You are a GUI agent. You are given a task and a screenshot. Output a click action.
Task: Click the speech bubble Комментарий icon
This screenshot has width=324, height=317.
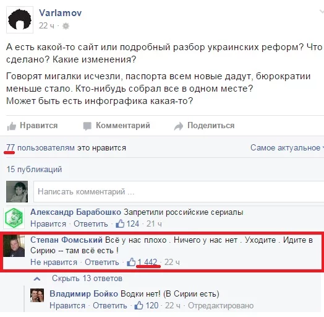point(87,126)
